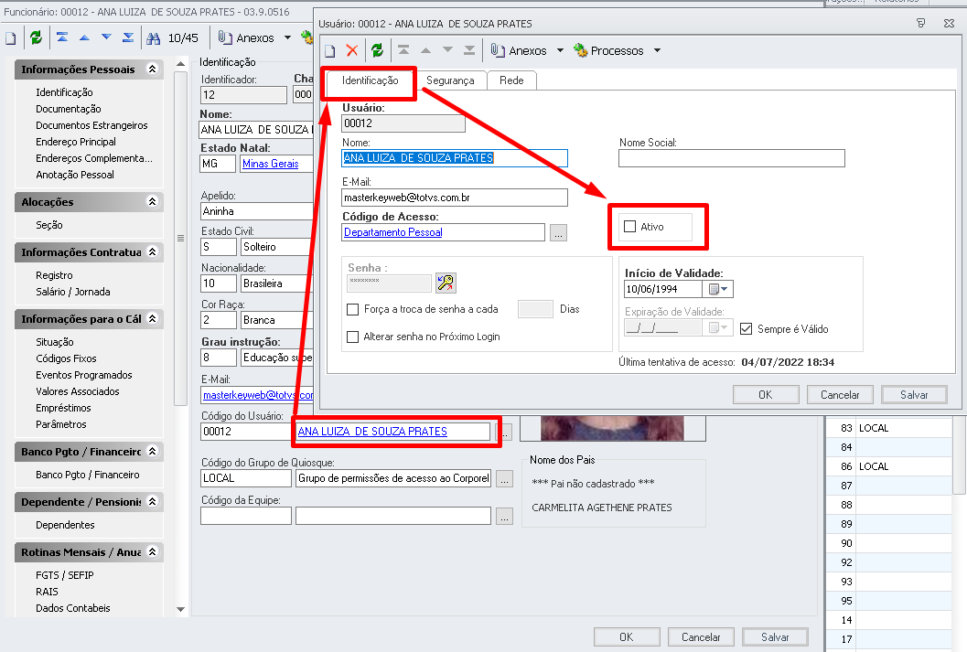Viewport: 967px width, 652px height.
Task: Toggle Força a troca de senha checkbox
Action: 353,309
